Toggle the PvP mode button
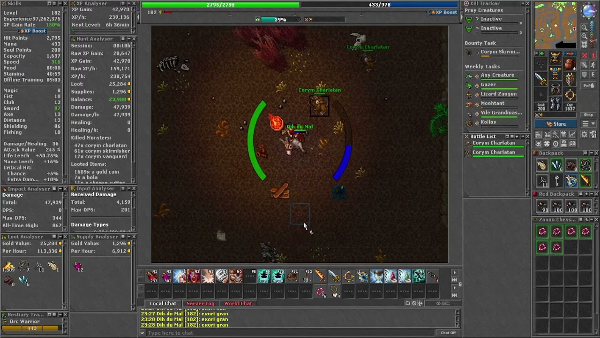The height and width of the screenshot is (338, 600). (x=588, y=85)
